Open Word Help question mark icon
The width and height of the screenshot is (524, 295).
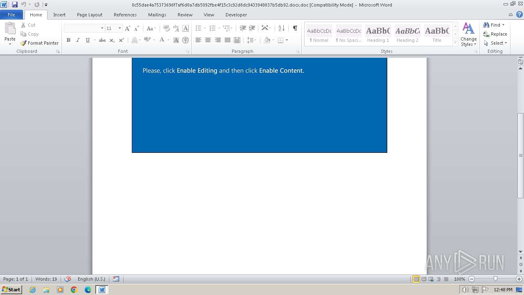click(x=520, y=14)
